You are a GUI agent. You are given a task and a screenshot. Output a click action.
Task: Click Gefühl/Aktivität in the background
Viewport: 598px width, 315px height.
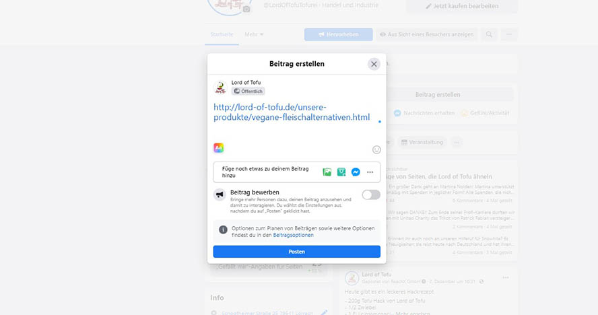(485, 113)
